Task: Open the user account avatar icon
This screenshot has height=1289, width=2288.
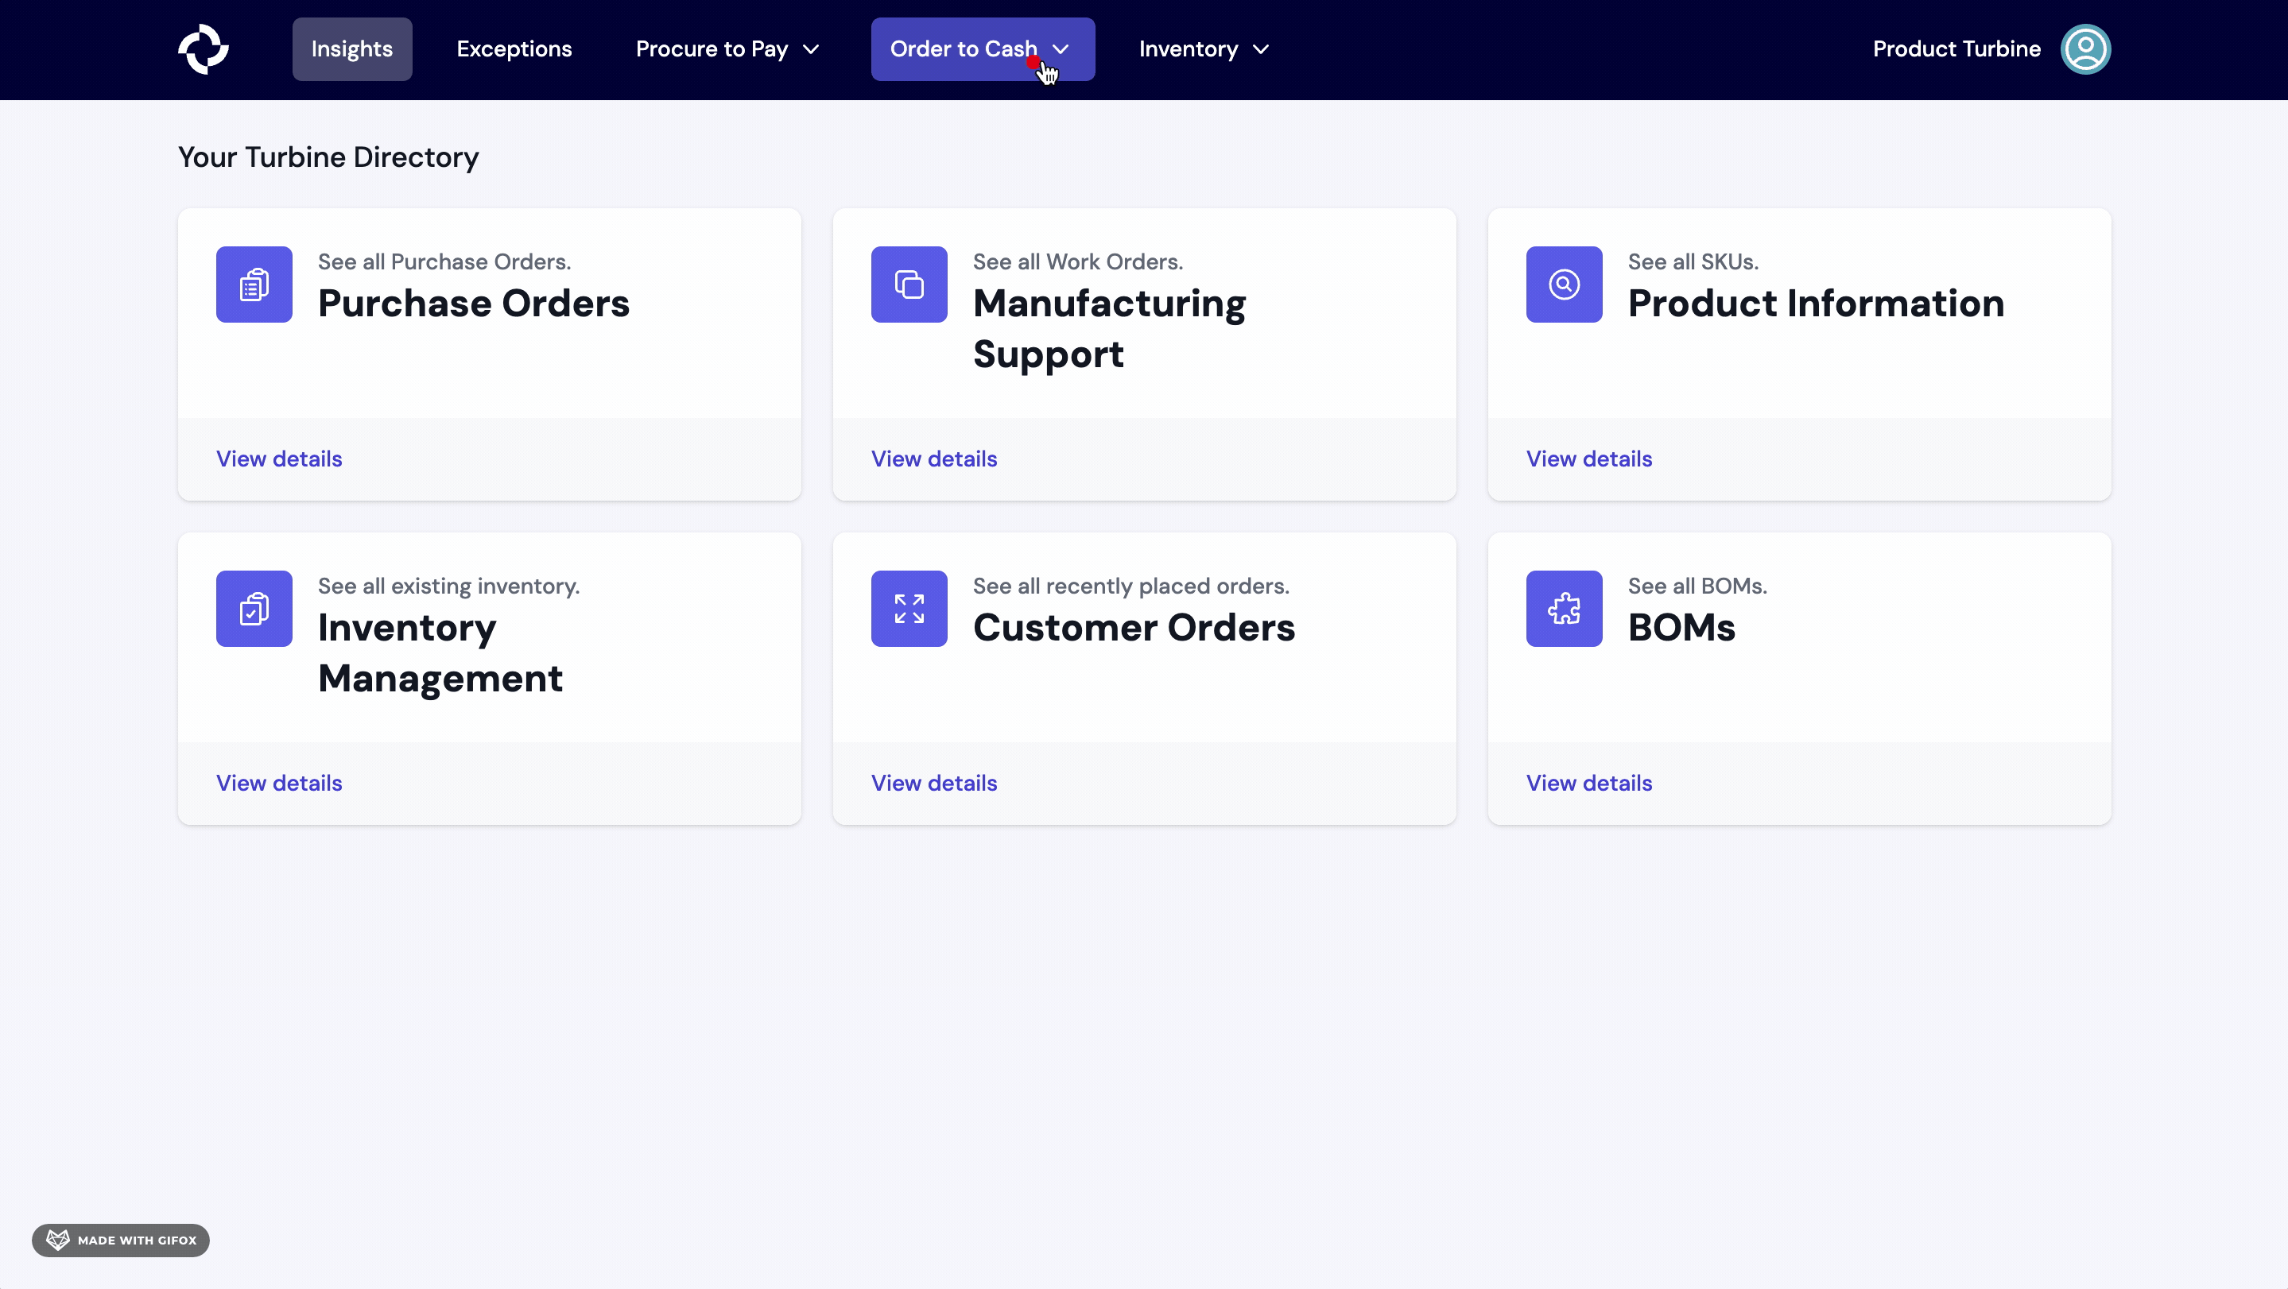Action: pos(2085,48)
